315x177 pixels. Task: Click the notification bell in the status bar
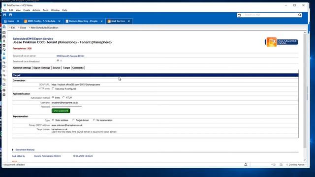246,165
